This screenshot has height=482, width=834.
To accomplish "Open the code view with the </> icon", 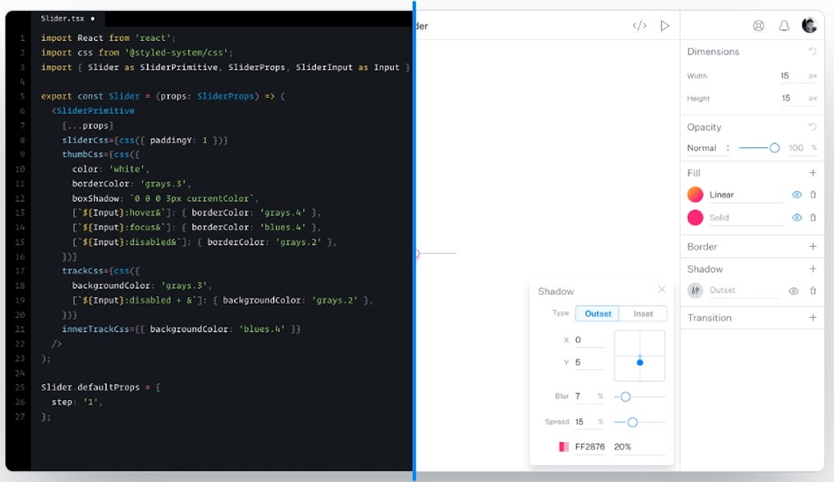I will coord(639,25).
